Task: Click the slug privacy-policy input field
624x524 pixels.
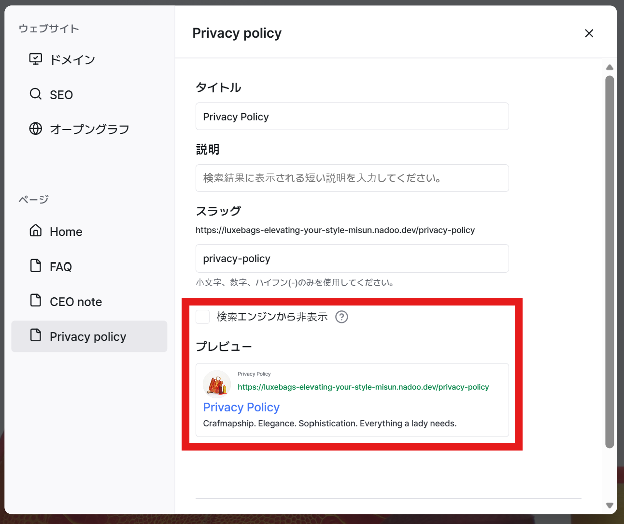Action: click(x=352, y=259)
